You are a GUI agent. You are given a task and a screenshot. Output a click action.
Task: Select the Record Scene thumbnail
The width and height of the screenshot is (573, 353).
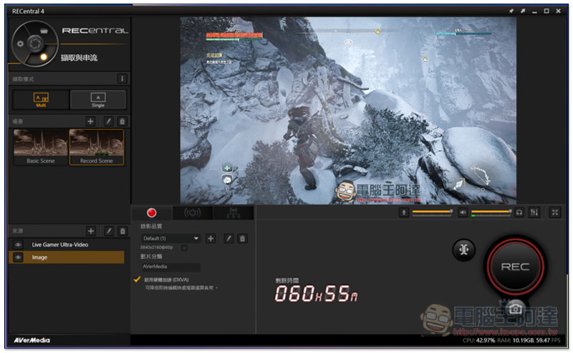point(97,147)
